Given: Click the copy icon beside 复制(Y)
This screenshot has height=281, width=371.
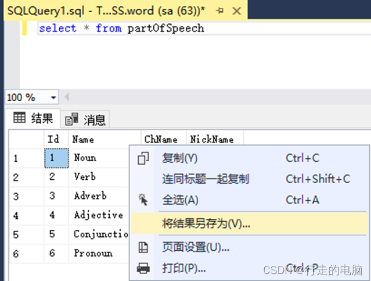Looking at the screenshot, I should point(143,158).
